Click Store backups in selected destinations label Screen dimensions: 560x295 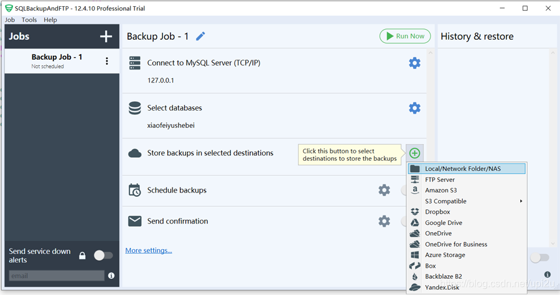[210, 153]
